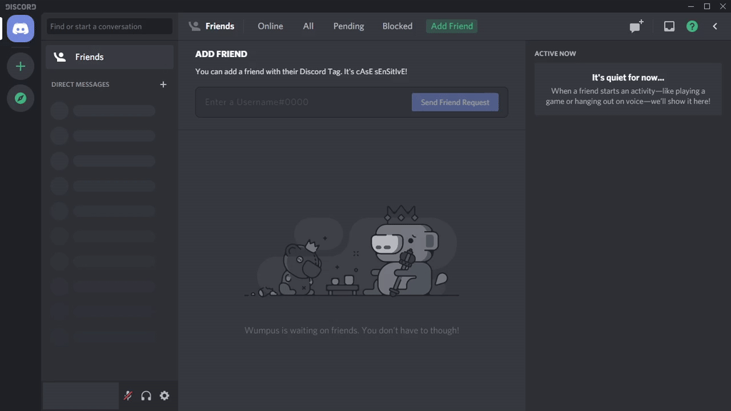Click the ADD FRIEND heading
The height and width of the screenshot is (411, 731).
pyautogui.click(x=221, y=54)
